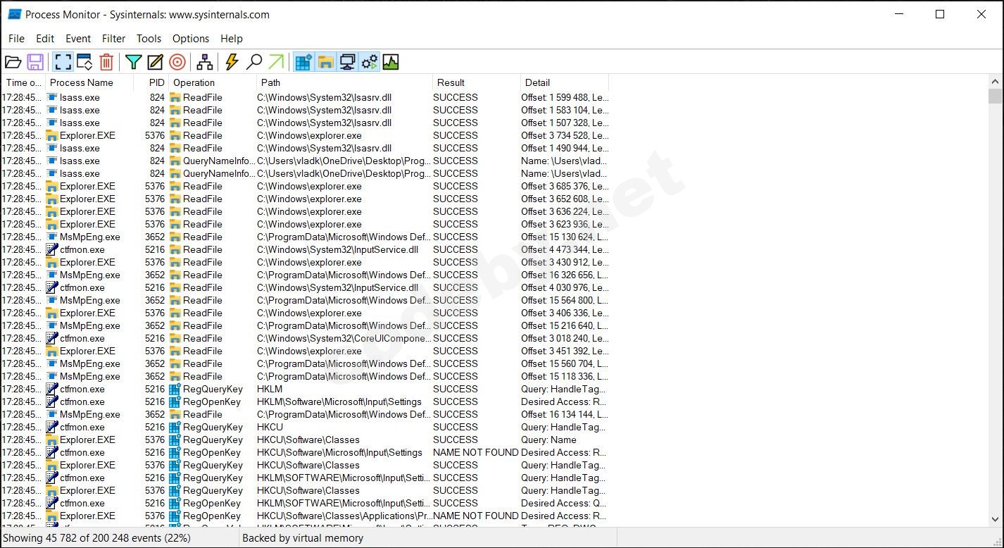
Task: Open the Filter dialog via the funnel icon
Action: (133, 63)
